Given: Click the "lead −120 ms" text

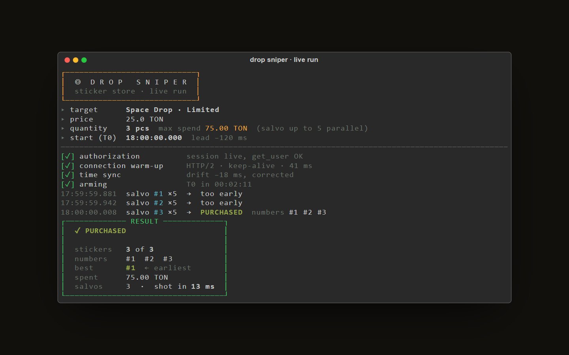Looking at the screenshot, I should [x=219, y=138].
